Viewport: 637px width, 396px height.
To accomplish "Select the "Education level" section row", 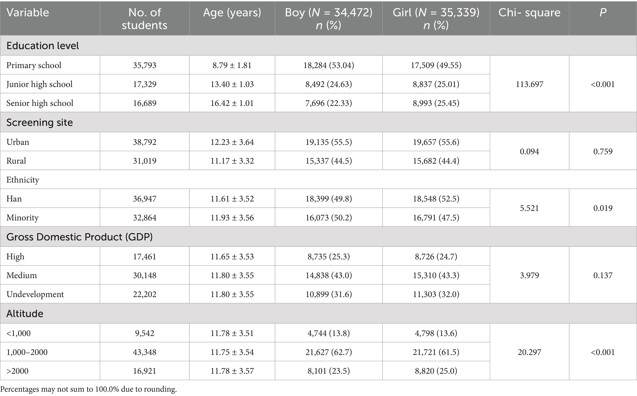I will coord(43,46).
